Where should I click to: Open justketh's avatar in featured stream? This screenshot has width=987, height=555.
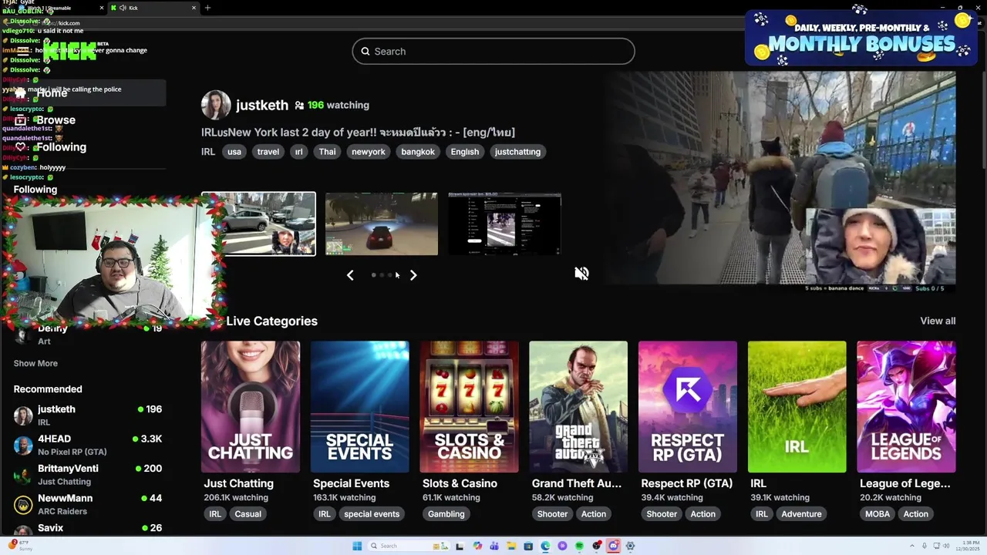tap(216, 105)
